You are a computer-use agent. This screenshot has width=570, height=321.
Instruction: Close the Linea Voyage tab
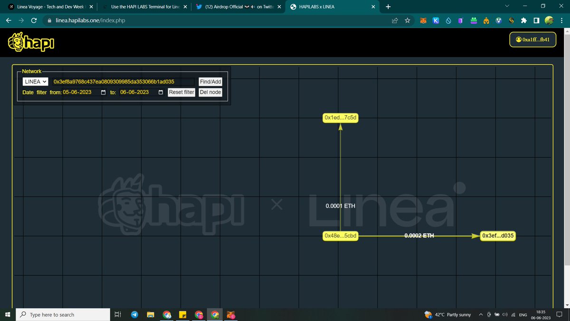point(92,7)
